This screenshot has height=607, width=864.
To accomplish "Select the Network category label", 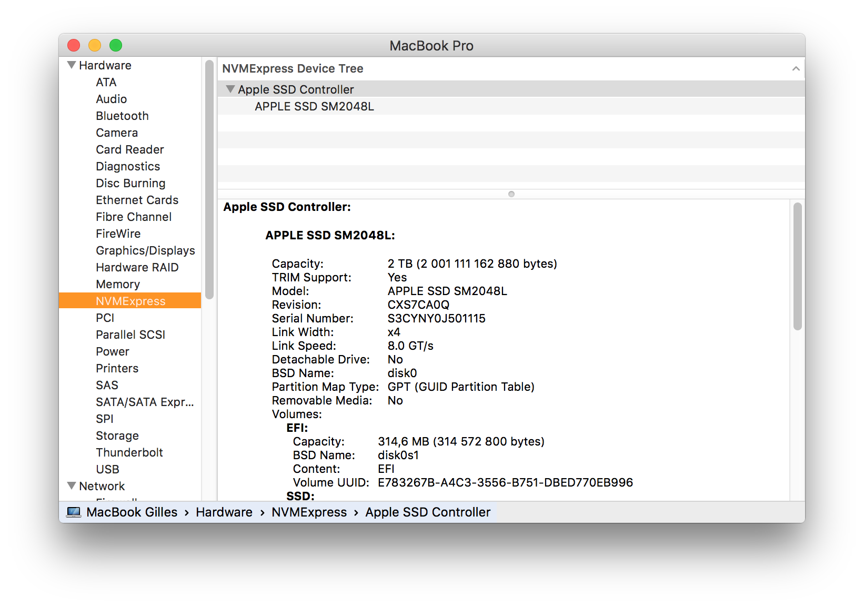I will tap(102, 486).
